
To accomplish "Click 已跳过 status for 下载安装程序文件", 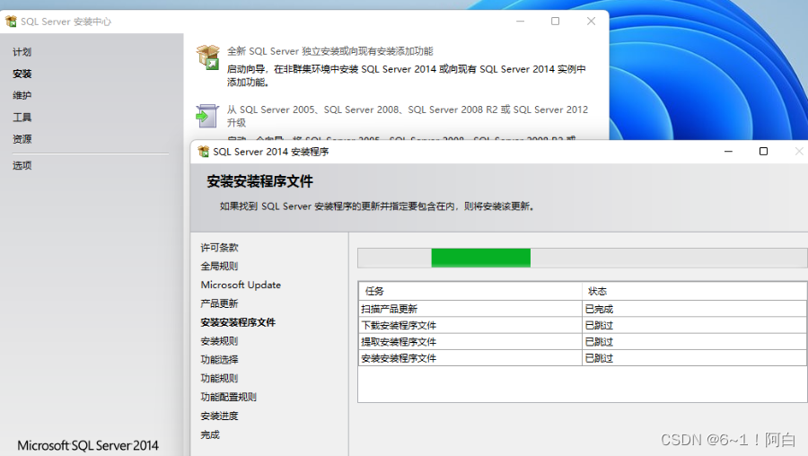I will coord(695,325).
